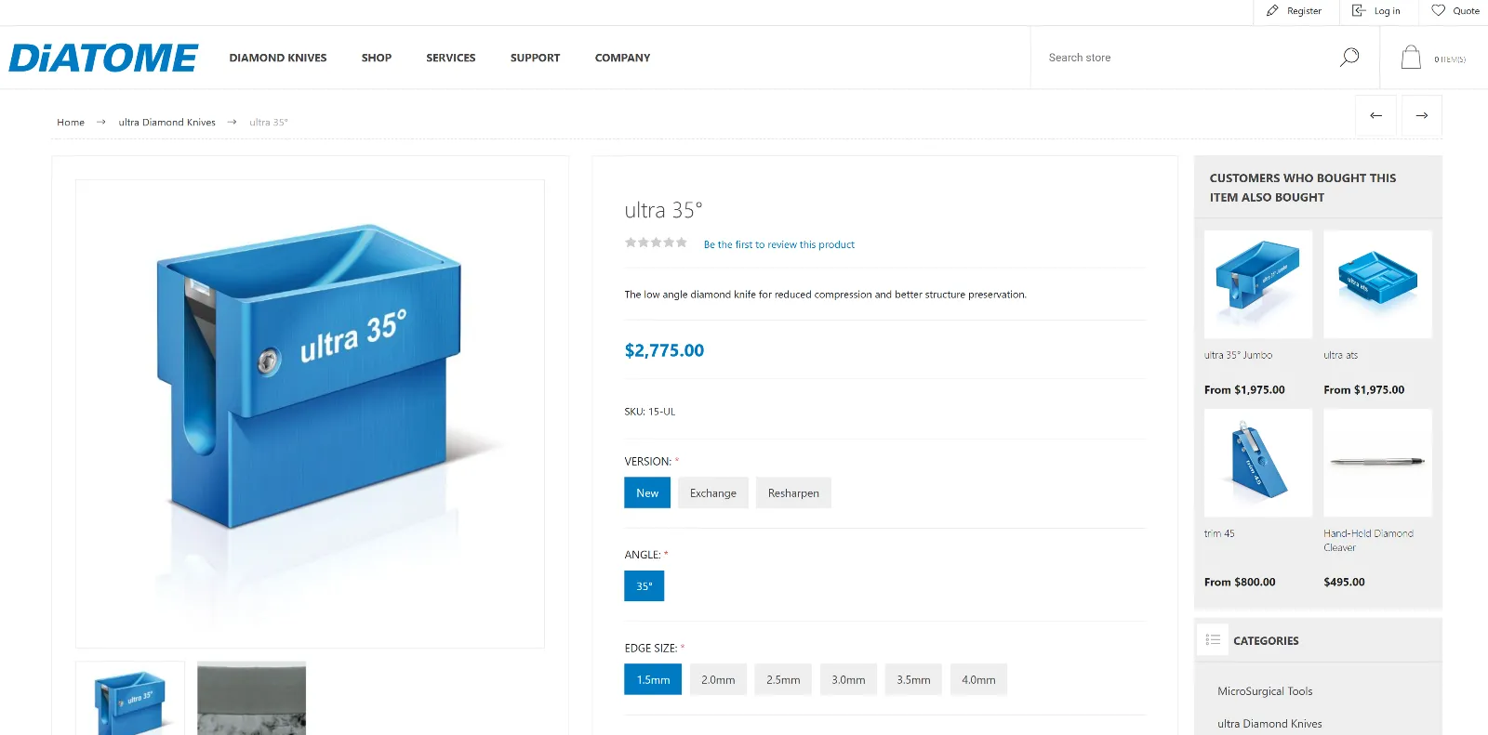This screenshot has width=1488, height=735.
Task: Open ultra Diamond Knives breadcrumb
Action: coord(167,122)
